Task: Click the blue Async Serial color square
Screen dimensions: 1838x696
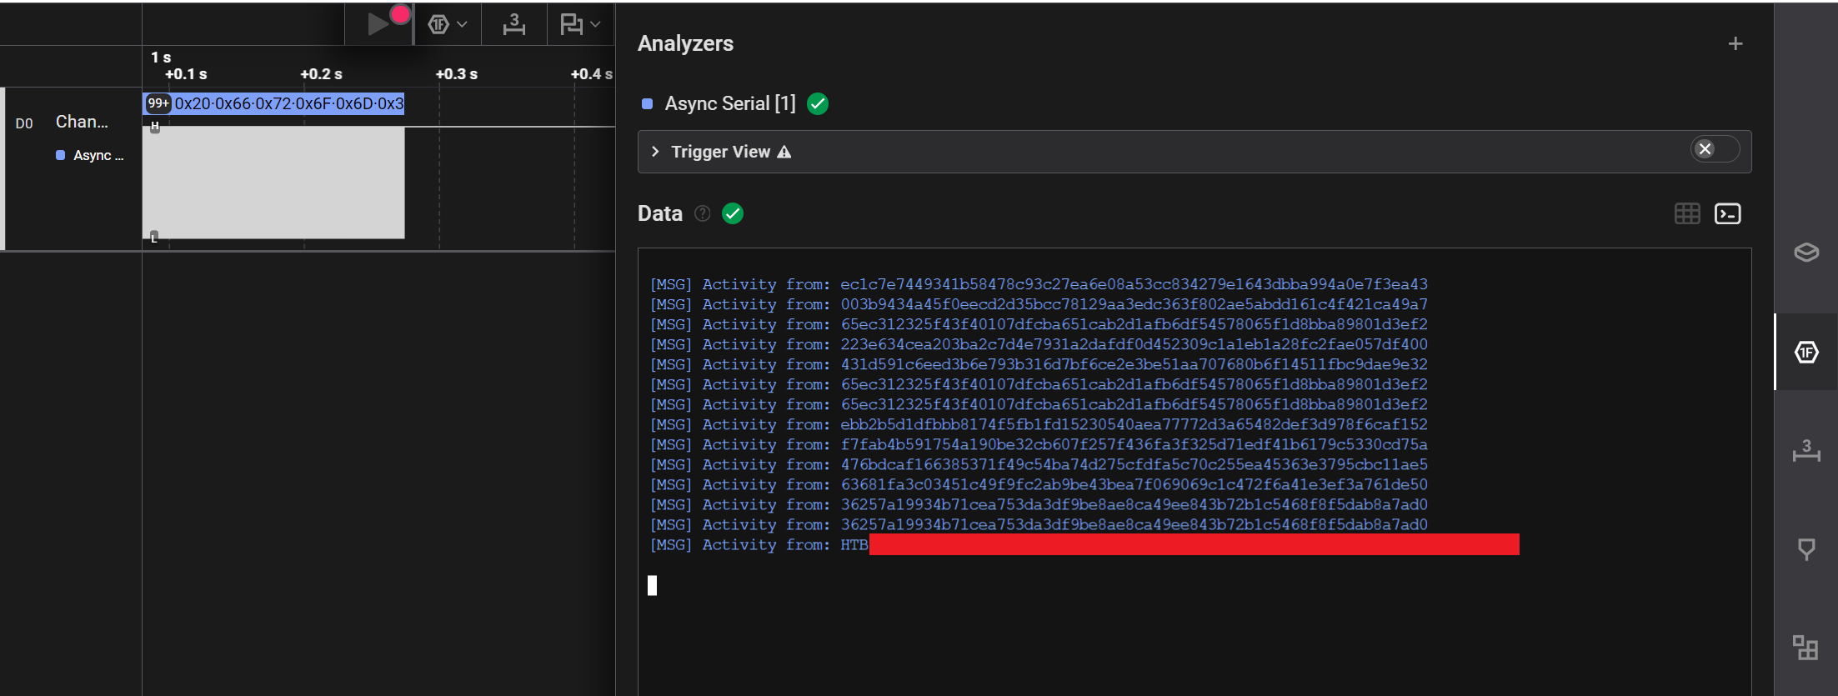Action: coord(647,104)
